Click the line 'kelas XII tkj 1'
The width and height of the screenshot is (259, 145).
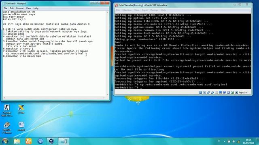pyautogui.click(x=15, y=19)
